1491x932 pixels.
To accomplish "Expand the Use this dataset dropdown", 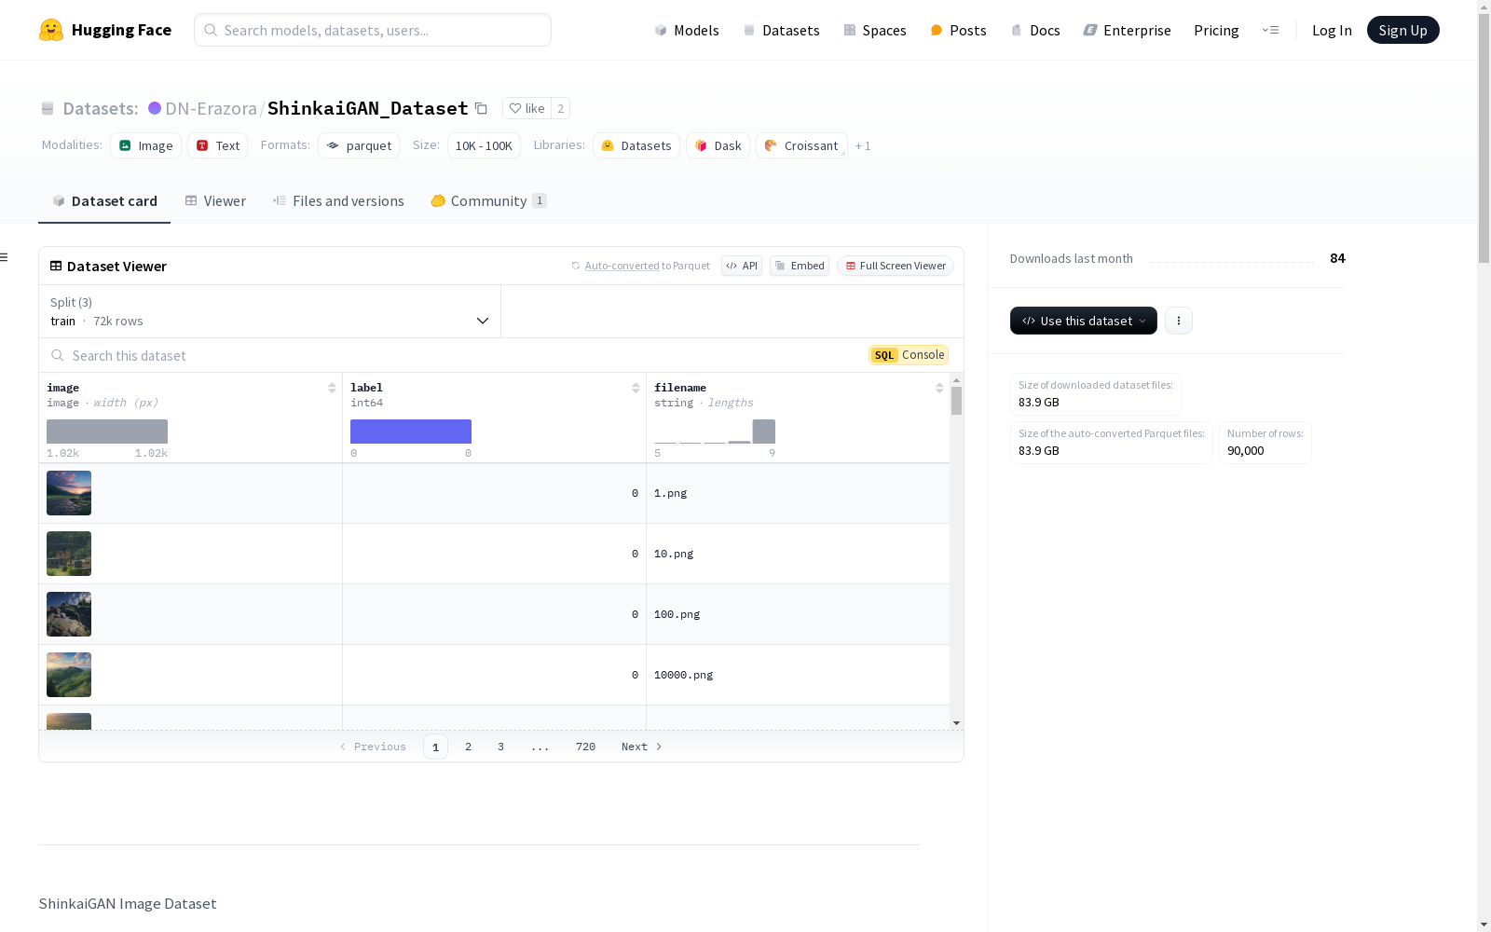I will [1084, 321].
